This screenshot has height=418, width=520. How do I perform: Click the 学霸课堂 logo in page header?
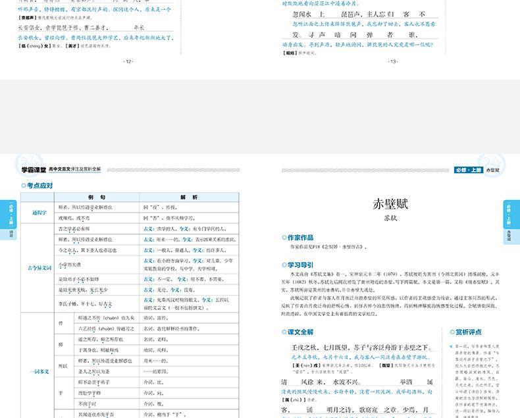[34, 169]
